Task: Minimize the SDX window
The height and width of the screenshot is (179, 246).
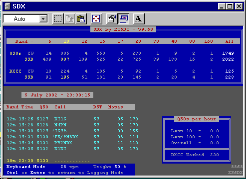Action: pyautogui.click(x=222, y=6)
